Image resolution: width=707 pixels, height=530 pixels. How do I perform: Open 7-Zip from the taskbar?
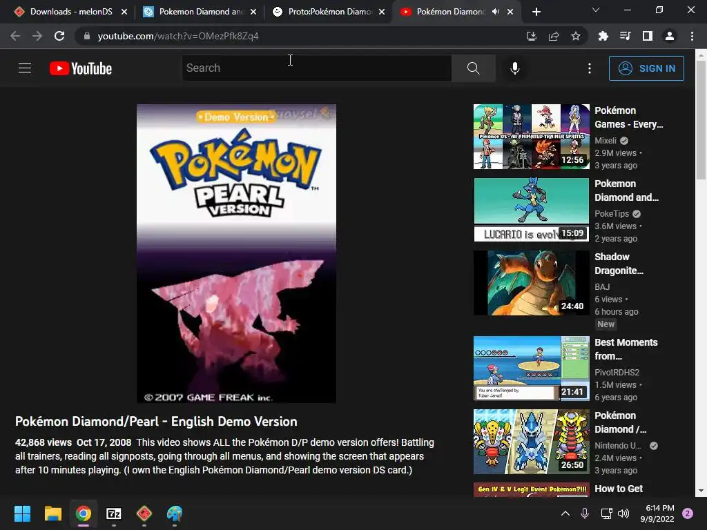tap(114, 513)
